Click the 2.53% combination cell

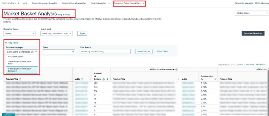[204, 99]
